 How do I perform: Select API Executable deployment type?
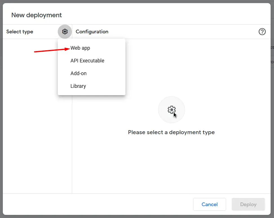coord(87,61)
